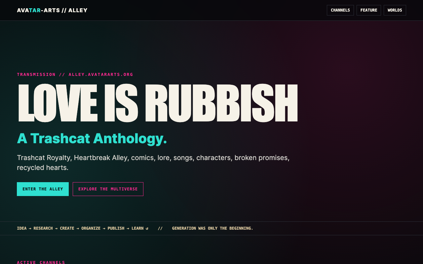Click the Active Channels section label
423x264 pixels.
click(41, 262)
